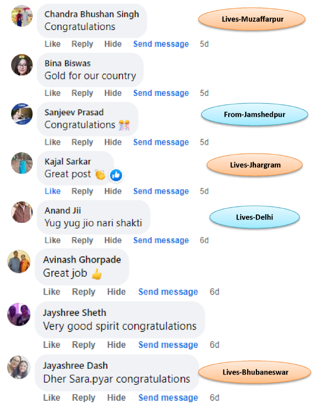Send message to Kajal Sarkar

(161, 191)
